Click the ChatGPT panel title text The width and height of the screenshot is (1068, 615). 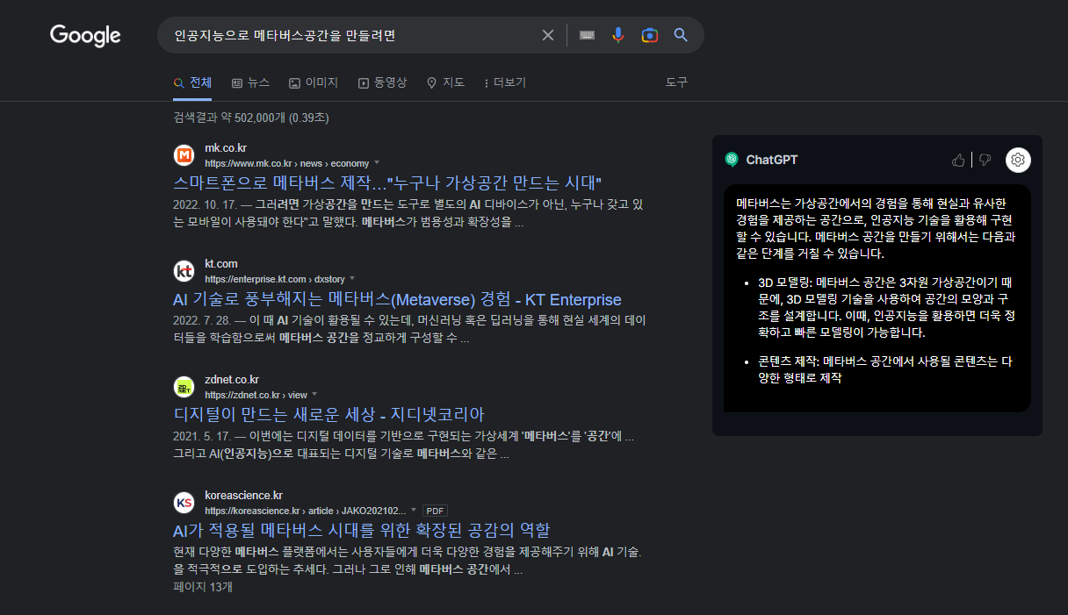pyautogui.click(x=772, y=160)
